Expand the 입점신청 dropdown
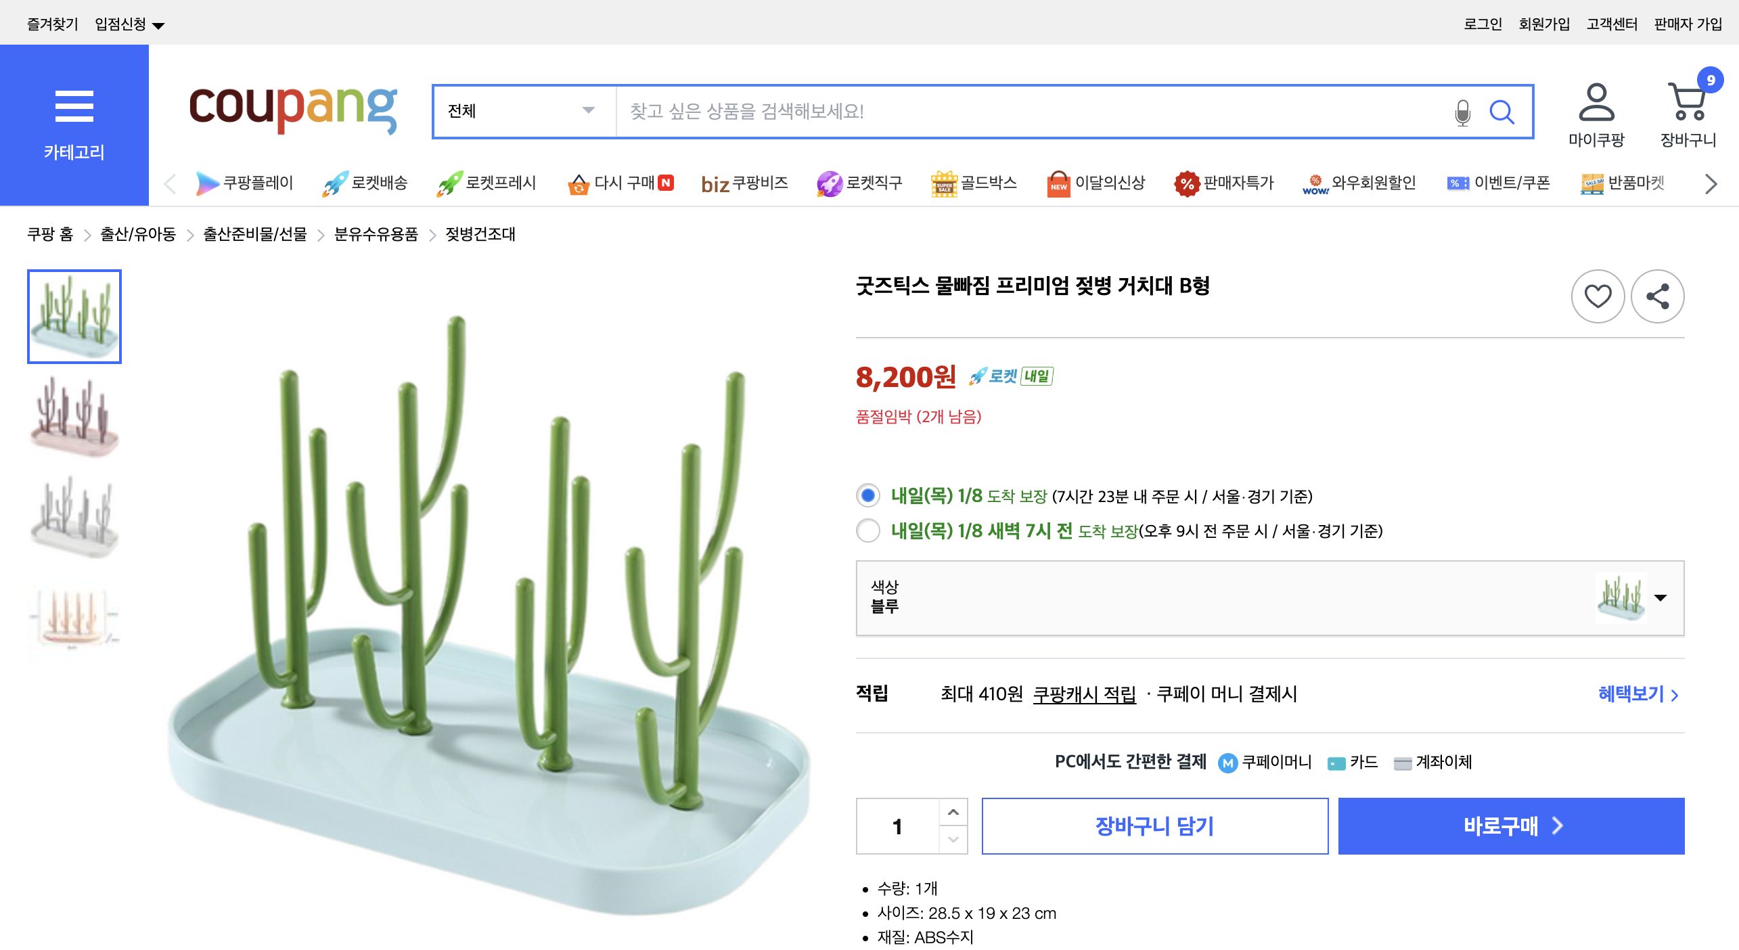Image resolution: width=1739 pixels, height=950 pixels. pos(125,22)
